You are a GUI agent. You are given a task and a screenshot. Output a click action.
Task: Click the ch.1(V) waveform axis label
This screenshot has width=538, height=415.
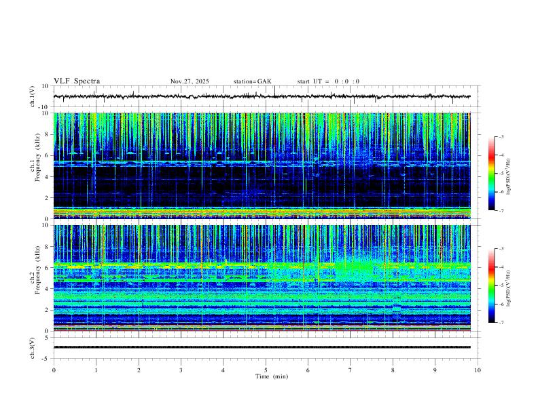coord(33,96)
